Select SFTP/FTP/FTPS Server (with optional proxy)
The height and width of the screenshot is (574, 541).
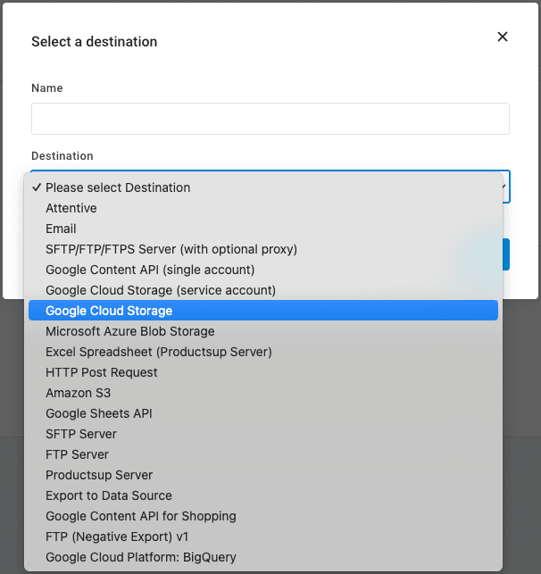[171, 249]
